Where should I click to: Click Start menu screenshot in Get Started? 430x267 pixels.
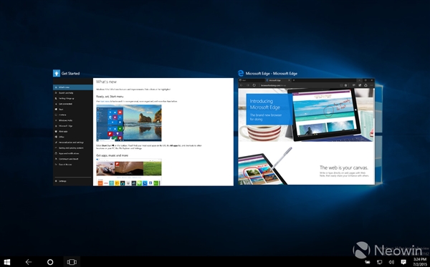[x=128, y=123]
